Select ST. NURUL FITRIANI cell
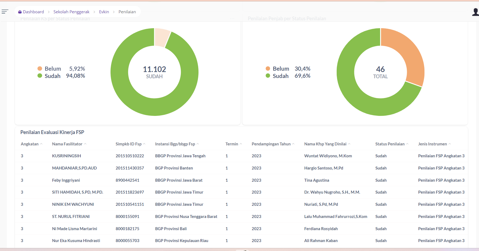Screen dimensions: 479x251 (x=71, y=217)
